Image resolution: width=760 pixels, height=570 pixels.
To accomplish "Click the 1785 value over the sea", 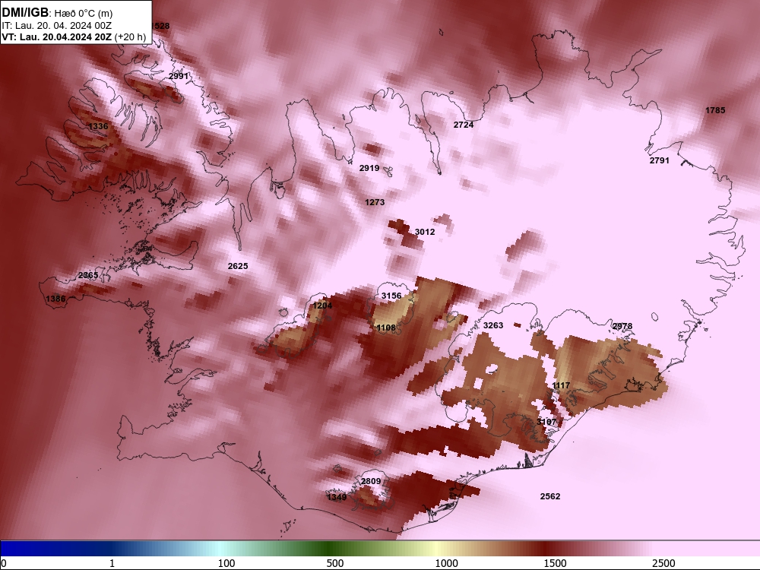I will pyautogui.click(x=715, y=110).
